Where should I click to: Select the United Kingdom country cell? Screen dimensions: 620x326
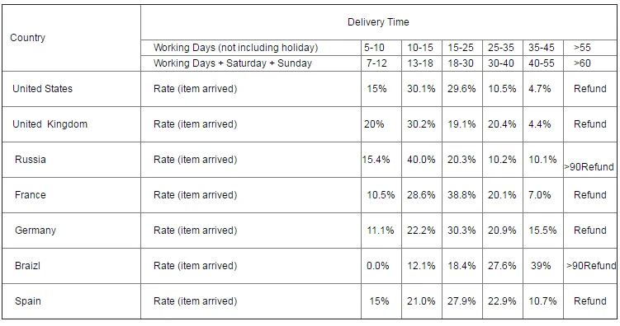pos(72,124)
